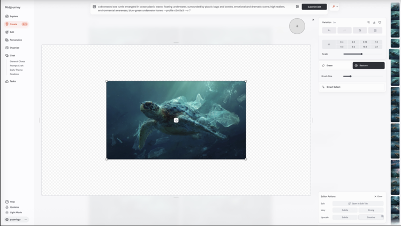This screenshot has width=401, height=226.
Task: Select the 1:2 aspect ratio
Action: click(376, 42)
